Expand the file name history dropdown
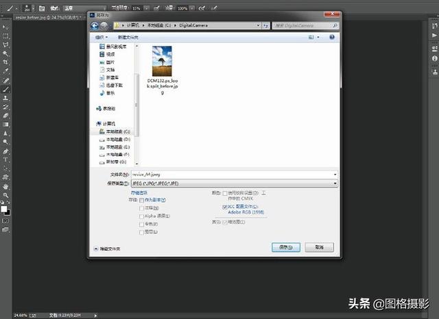 (x=335, y=175)
